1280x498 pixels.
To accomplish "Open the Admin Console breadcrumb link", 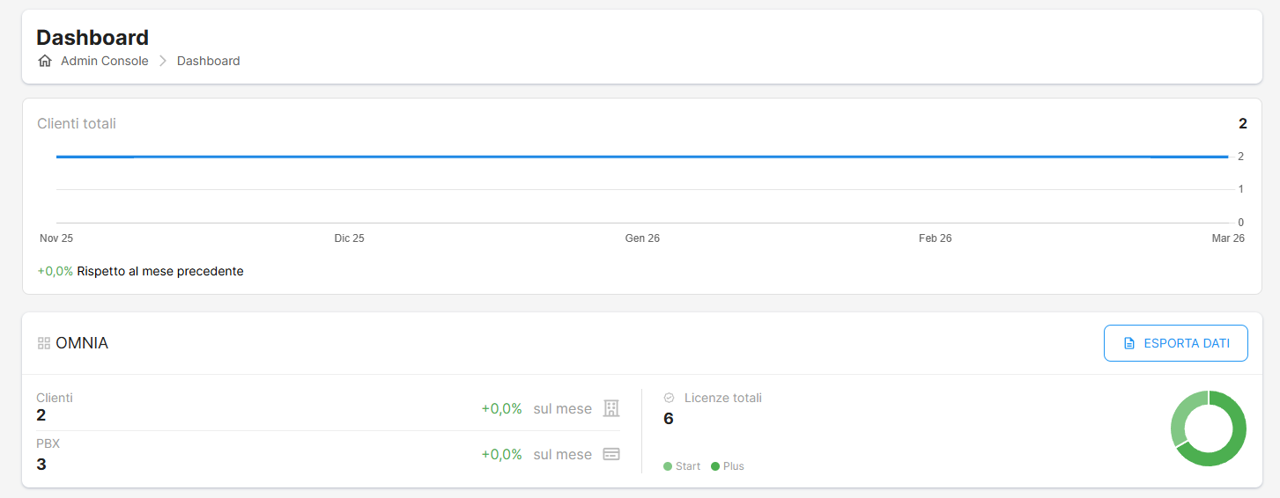I will point(104,61).
